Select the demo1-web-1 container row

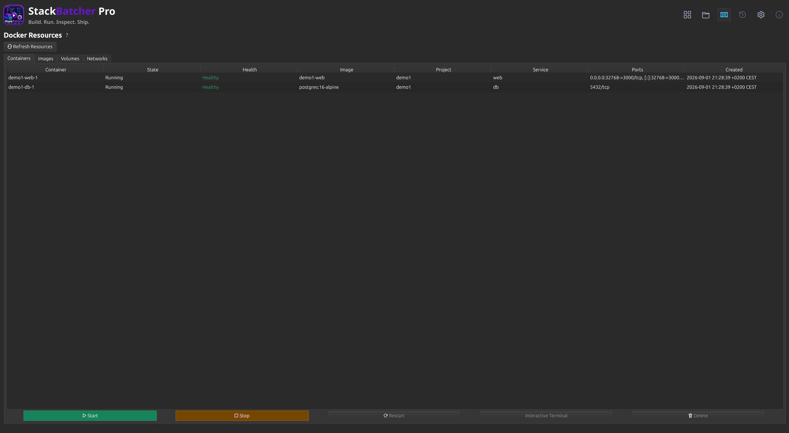click(x=394, y=78)
